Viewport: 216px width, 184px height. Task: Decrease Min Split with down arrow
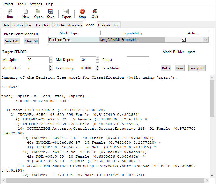click(x=51, y=61)
